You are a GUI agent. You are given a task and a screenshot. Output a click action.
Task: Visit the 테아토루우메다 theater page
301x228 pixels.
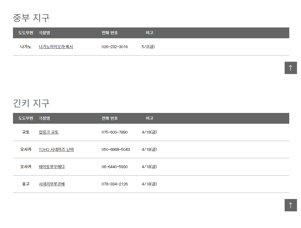point(52,167)
